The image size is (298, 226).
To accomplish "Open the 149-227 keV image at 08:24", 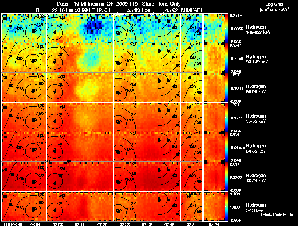I will [x=214, y=28].
